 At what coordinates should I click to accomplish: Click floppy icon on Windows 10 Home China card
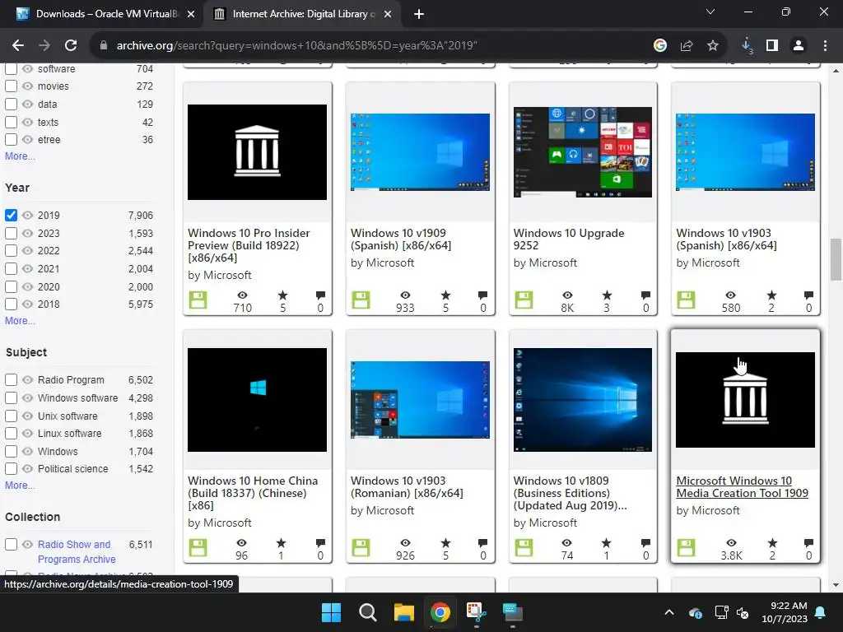pyautogui.click(x=198, y=547)
